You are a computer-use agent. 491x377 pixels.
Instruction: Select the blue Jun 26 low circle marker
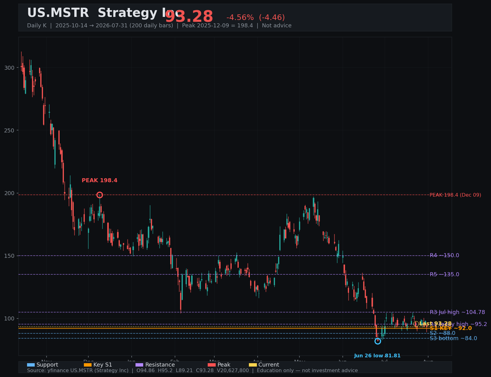tap(378, 341)
